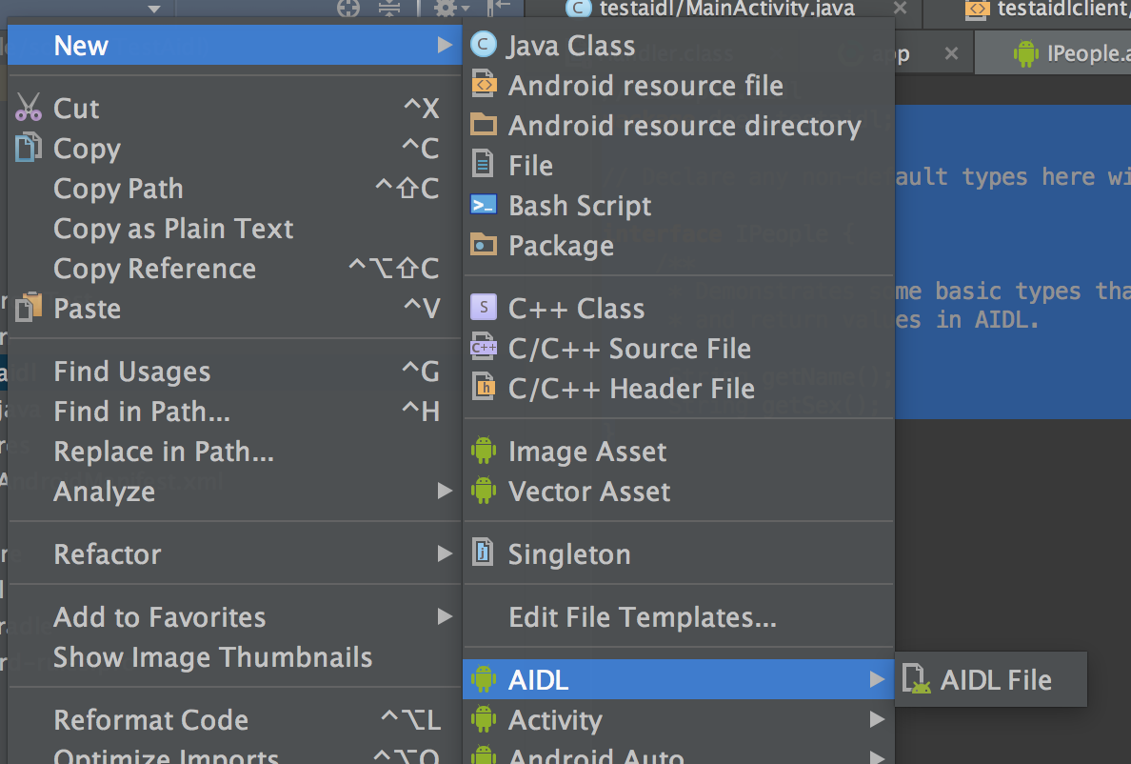This screenshot has width=1131, height=764.
Task: Click the Package folder icon
Action: pyautogui.click(x=484, y=245)
